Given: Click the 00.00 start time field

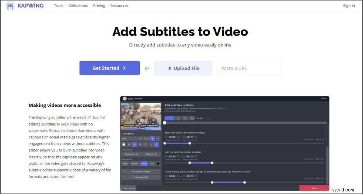Looking at the screenshot, I should (x=172, y=137).
